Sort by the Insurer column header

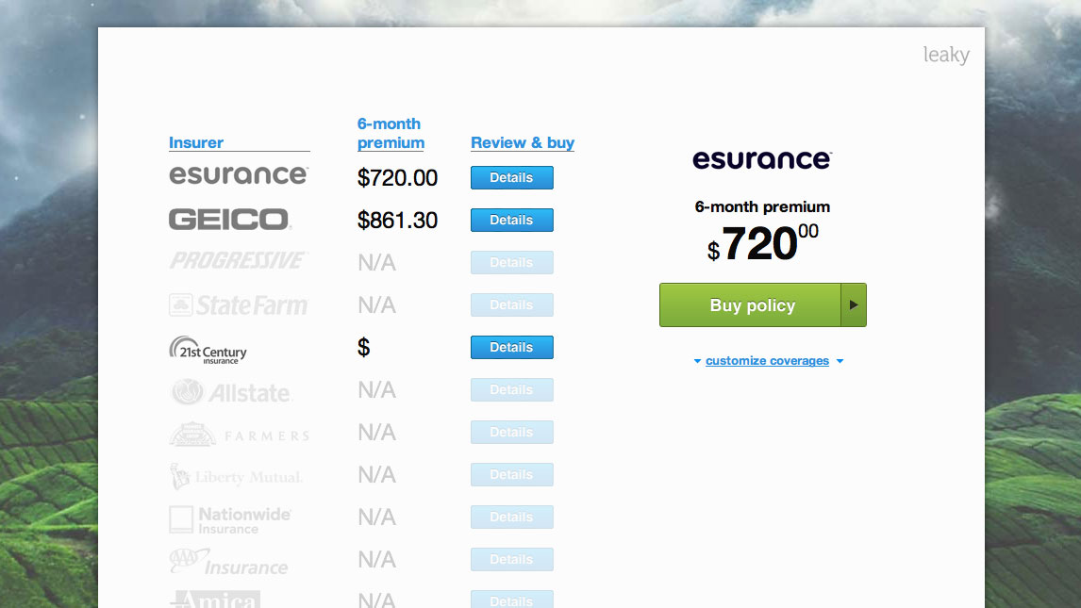click(196, 143)
